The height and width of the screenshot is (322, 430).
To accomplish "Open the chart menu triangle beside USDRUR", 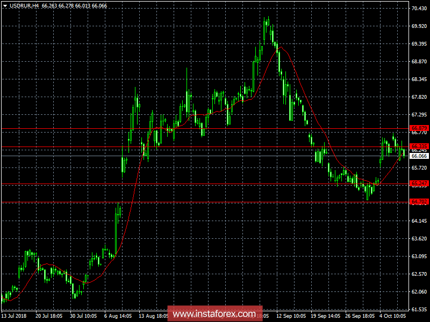I will pos(5,6).
